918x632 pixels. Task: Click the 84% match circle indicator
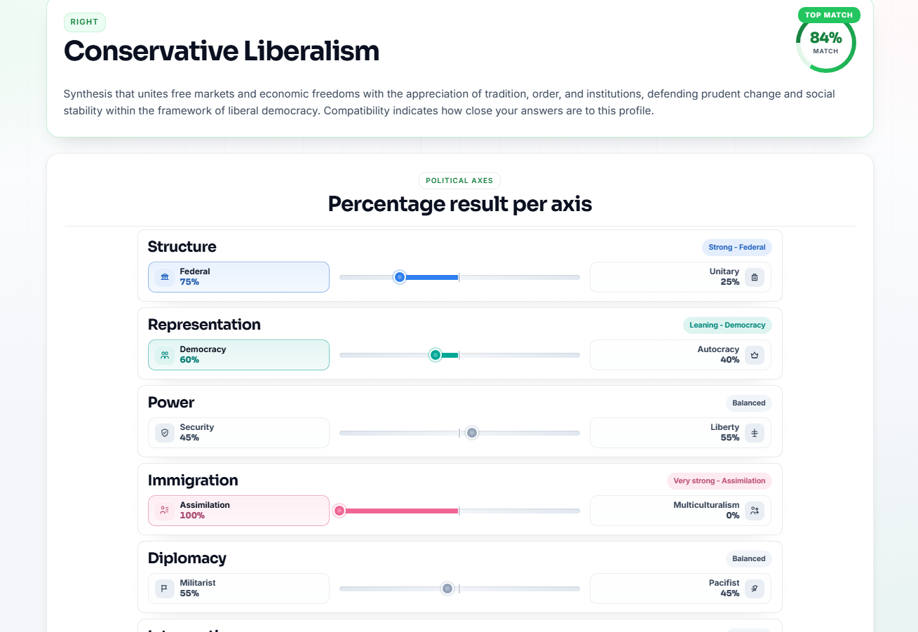pos(826,43)
